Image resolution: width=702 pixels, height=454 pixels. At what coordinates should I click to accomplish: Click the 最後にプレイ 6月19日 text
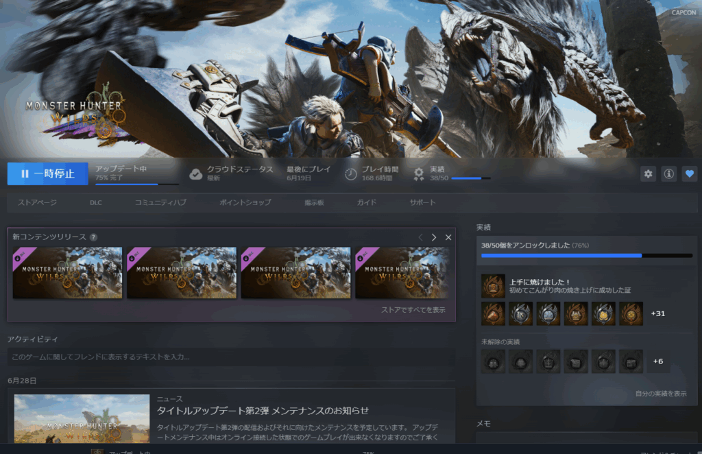(309, 174)
